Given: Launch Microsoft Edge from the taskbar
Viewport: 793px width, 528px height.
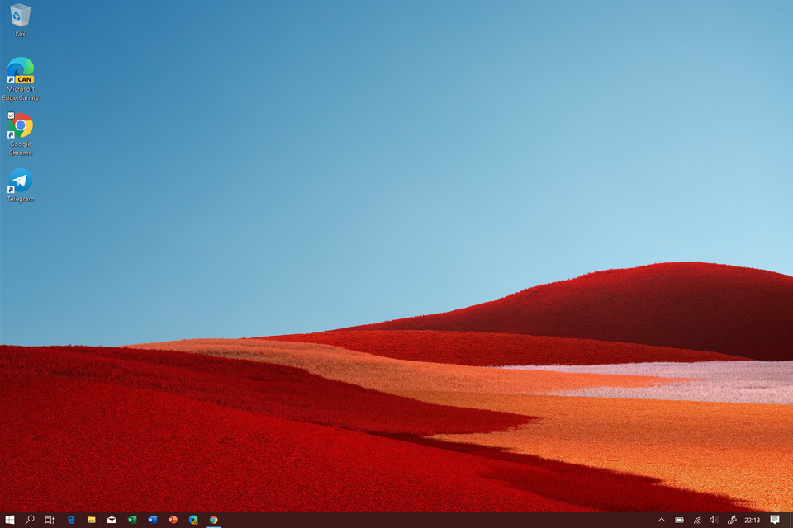Looking at the screenshot, I should pyautogui.click(x=70, y=520).
